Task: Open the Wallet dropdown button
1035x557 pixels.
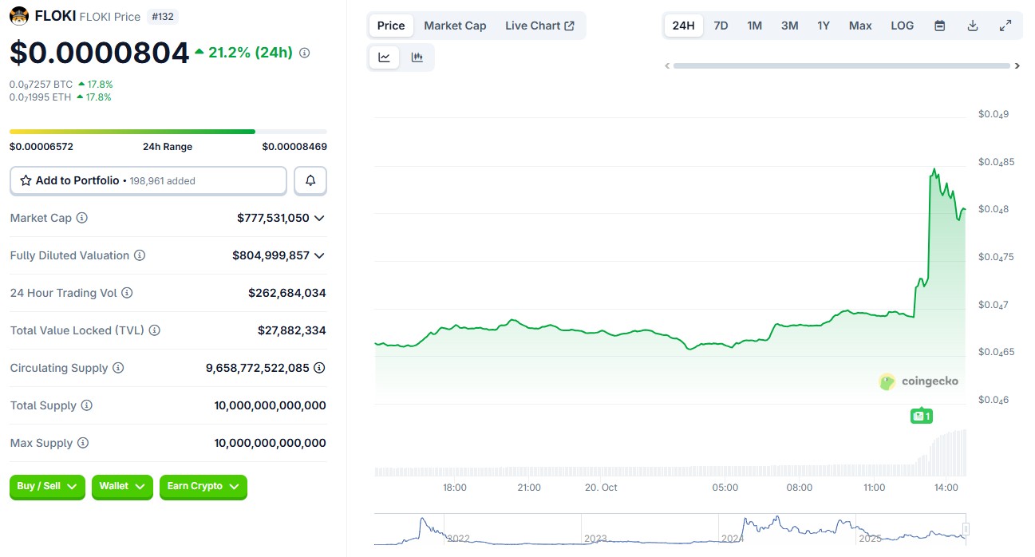Action: (x=122, y=486)
